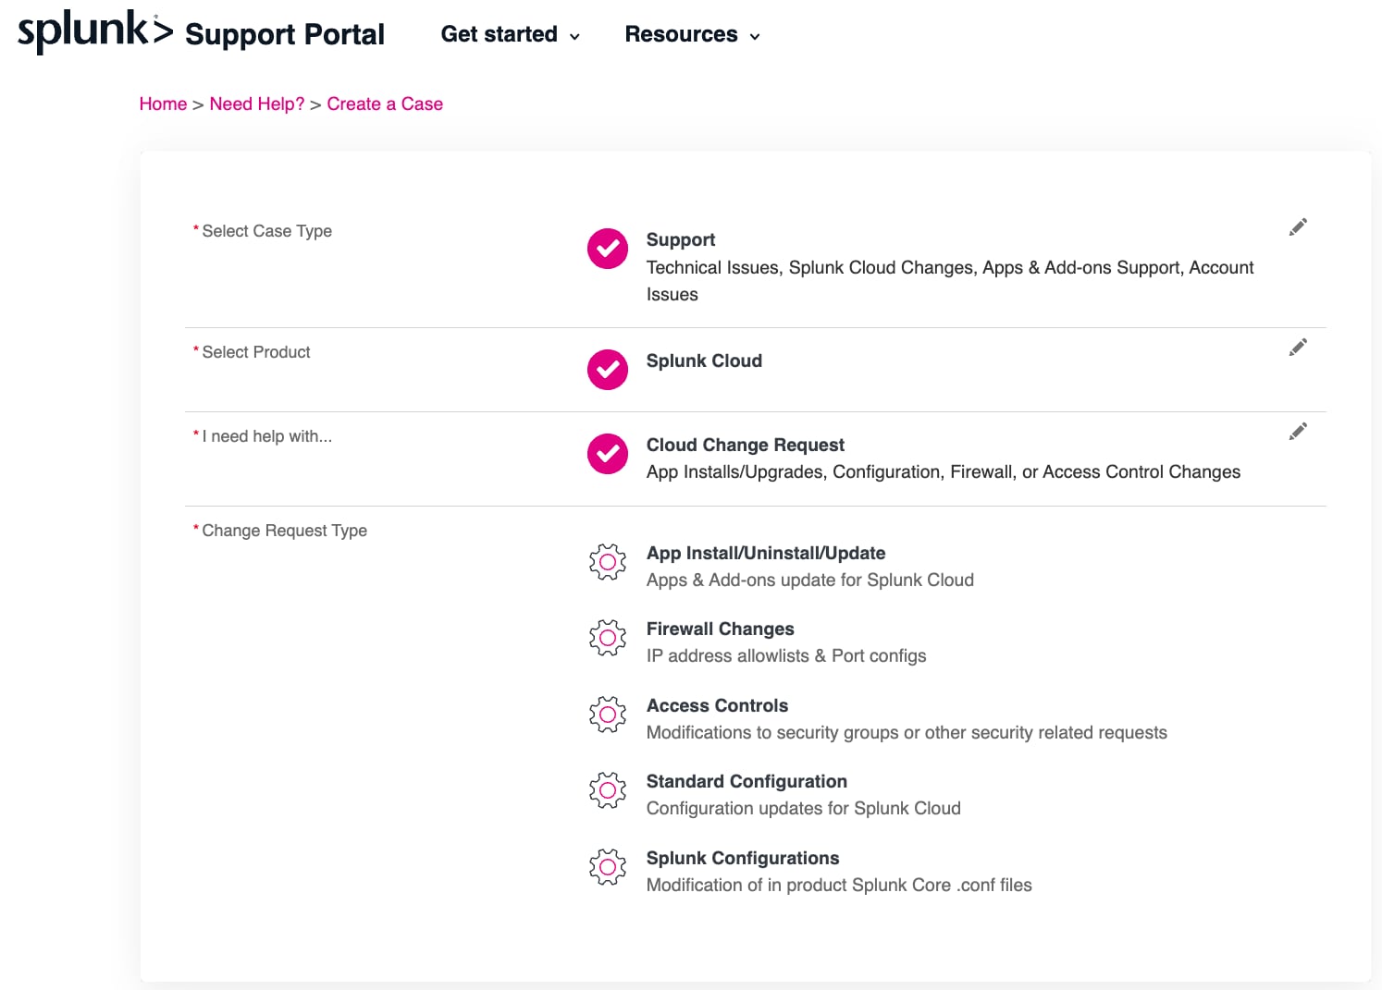Click the Support Portal title
The height and width of the screenshot is (990, 1382).
[285, 34]
